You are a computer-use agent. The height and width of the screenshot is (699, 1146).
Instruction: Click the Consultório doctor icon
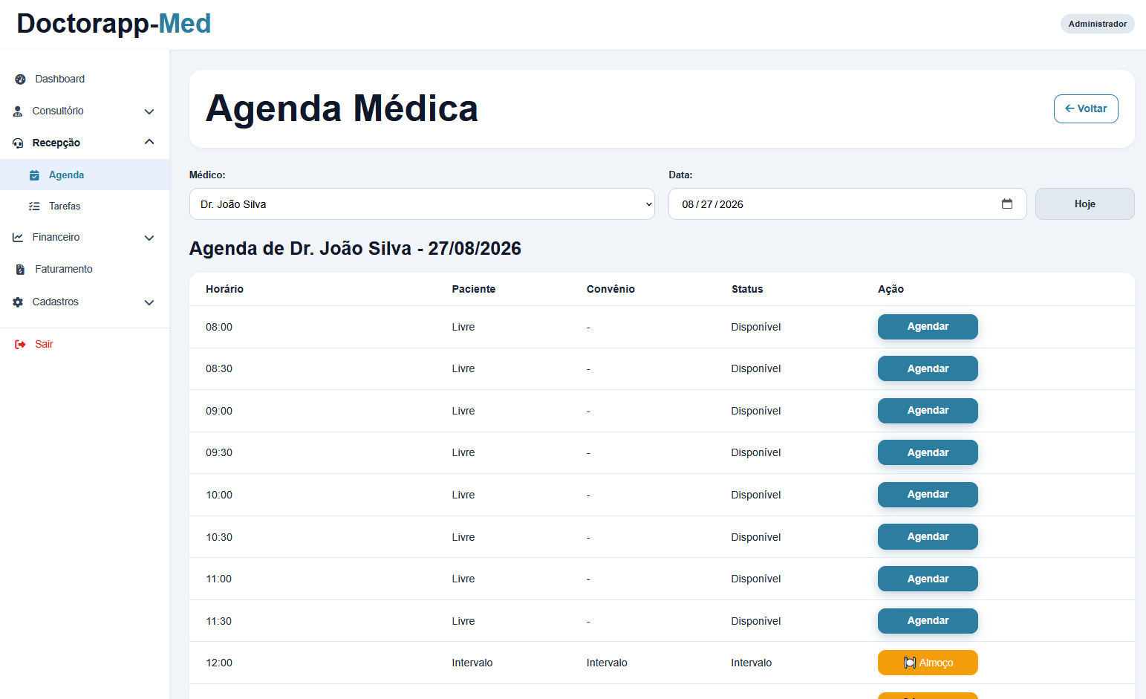[18, 111]
